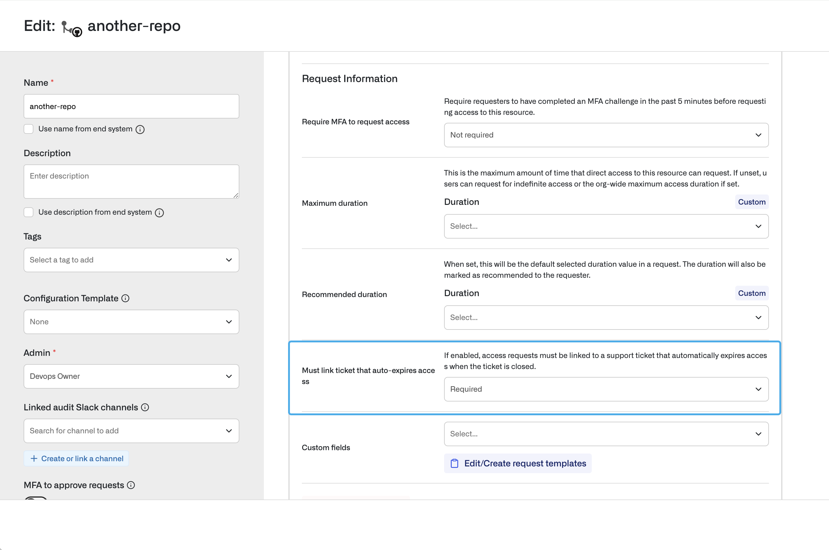Click the GitHub repo icon beside the title
Viewport: 829px width, 550px height.
(x=72, y=28)
